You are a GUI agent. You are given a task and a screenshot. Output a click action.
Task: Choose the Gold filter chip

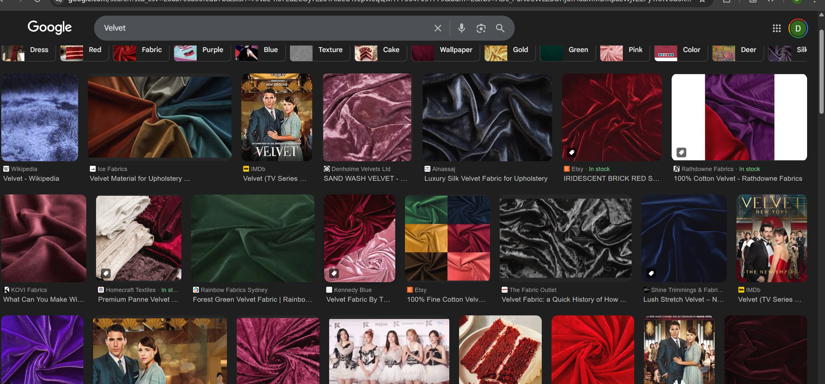pos(510,50)
